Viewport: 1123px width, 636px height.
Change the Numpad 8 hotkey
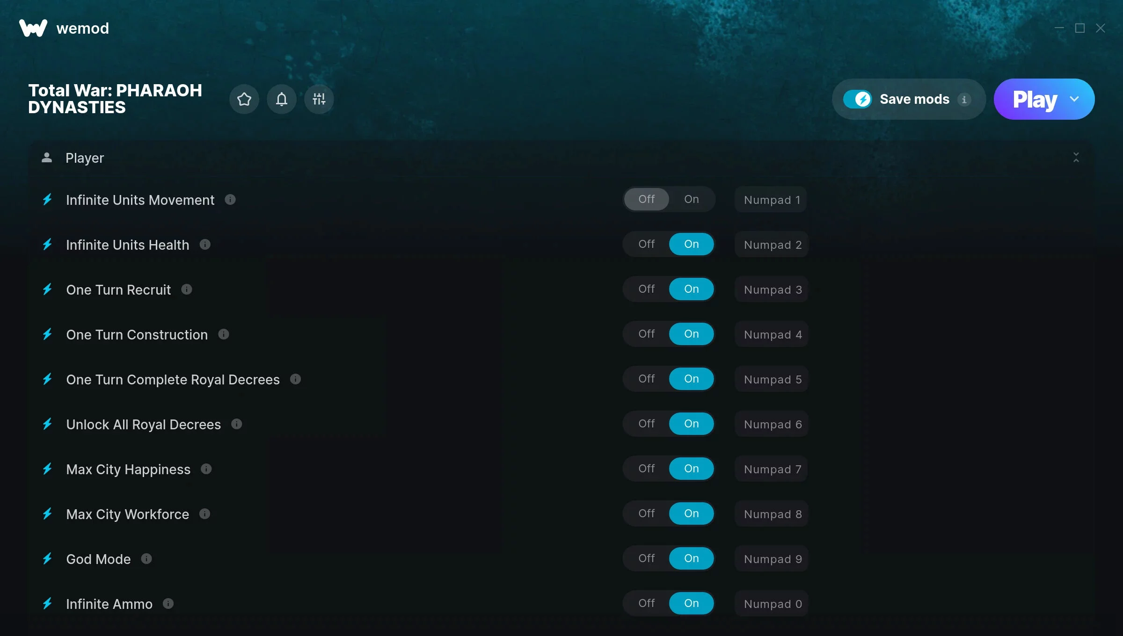click(772, 514)
